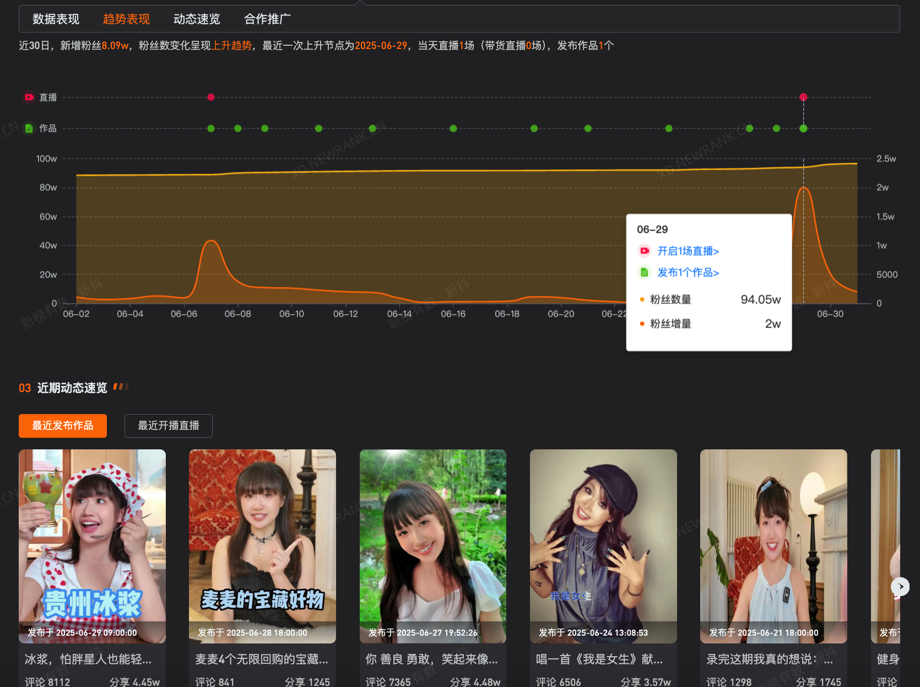920x687 pixels.
Task: Toggle to 最近发布作品 view
Action: click(63, 426)
